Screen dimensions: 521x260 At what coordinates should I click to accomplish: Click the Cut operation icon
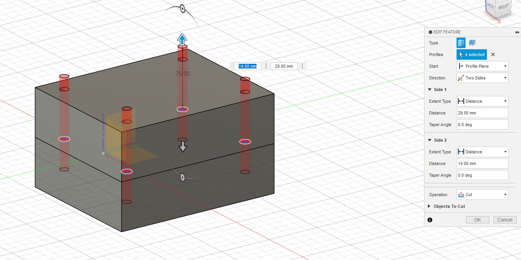(x=461, y=195)
